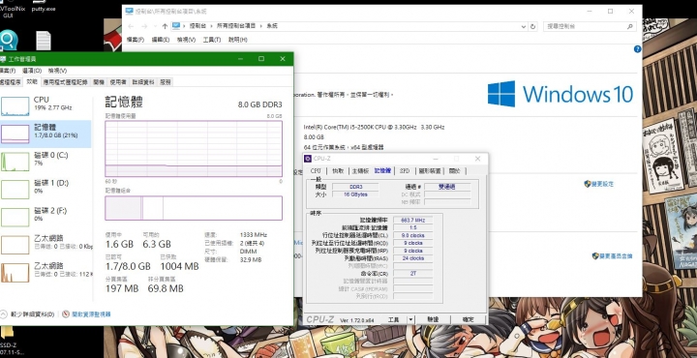The image size is (697, 358).
Task: Select the 乙太網路 entry with orange activity graph
Action: click(45, 271)
